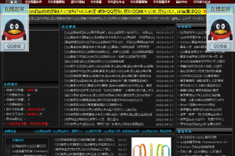
Task: Click the number 1 badge in 下载排行
Action: (x=8, y=146)
